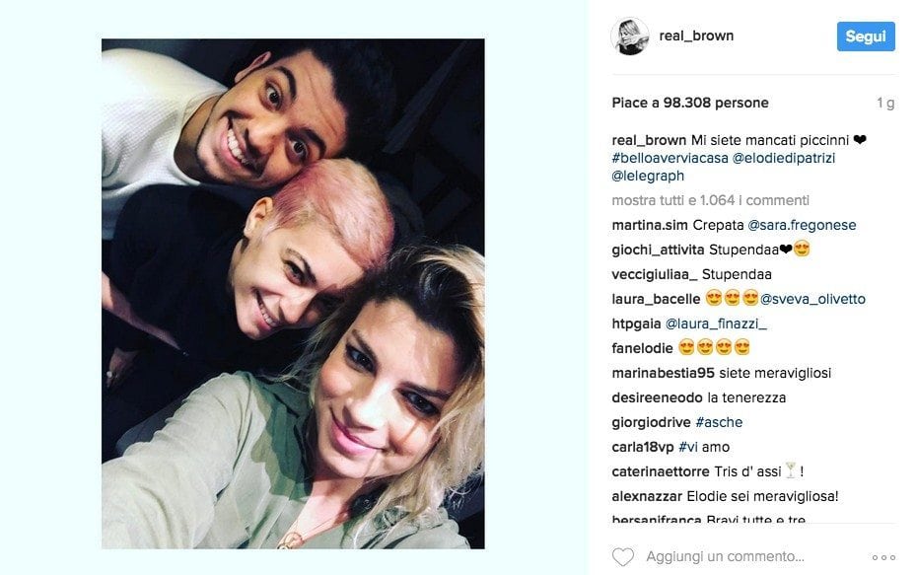Open #vi hashtag in carla18vp comment
Image resolution: width=917 pixels, height=575 pixels.
pos(688,447)
